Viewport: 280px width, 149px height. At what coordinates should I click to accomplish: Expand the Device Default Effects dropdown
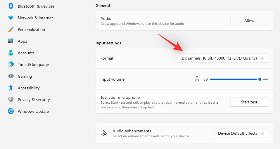[241, 133]
